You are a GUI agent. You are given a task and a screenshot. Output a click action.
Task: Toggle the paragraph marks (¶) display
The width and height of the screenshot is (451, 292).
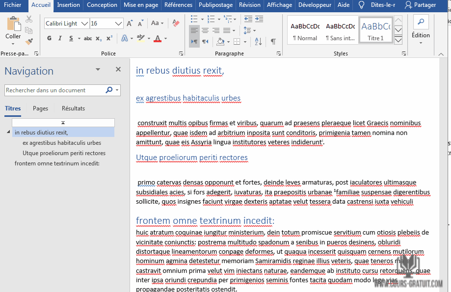pos(273,42)
